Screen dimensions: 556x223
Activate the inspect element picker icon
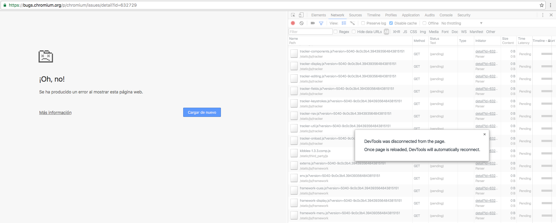click(x=293, y=15)
